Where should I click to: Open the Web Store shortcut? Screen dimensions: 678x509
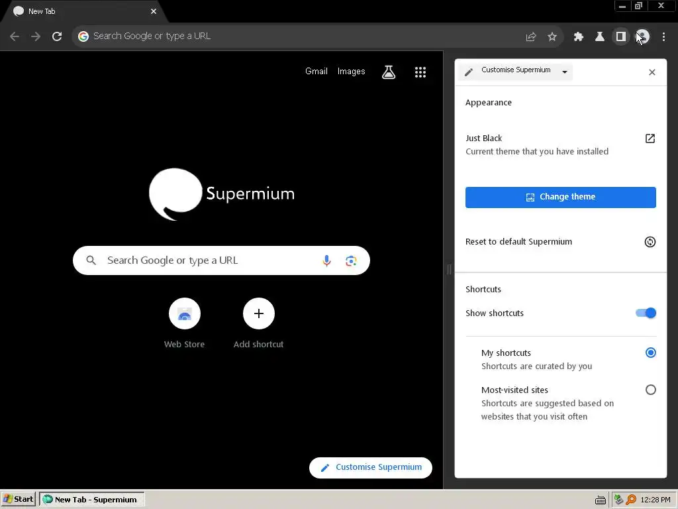(x=185, y=323)
